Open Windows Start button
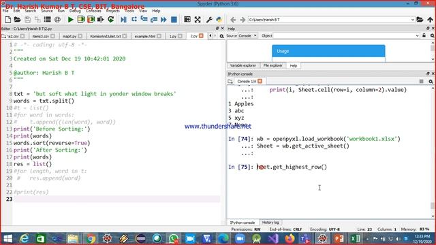 [x=7, y=239]
